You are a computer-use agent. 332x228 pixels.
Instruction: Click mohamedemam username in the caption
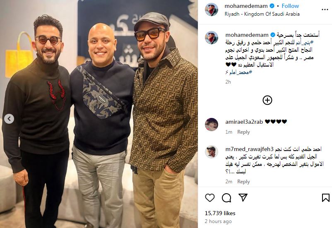(247, 35)
